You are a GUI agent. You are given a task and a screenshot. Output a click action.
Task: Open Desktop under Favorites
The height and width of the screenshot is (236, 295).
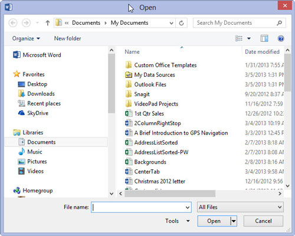[x=32, y=84]
